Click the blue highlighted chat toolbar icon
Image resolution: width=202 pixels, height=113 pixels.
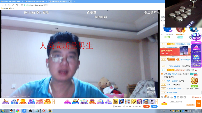175,97
